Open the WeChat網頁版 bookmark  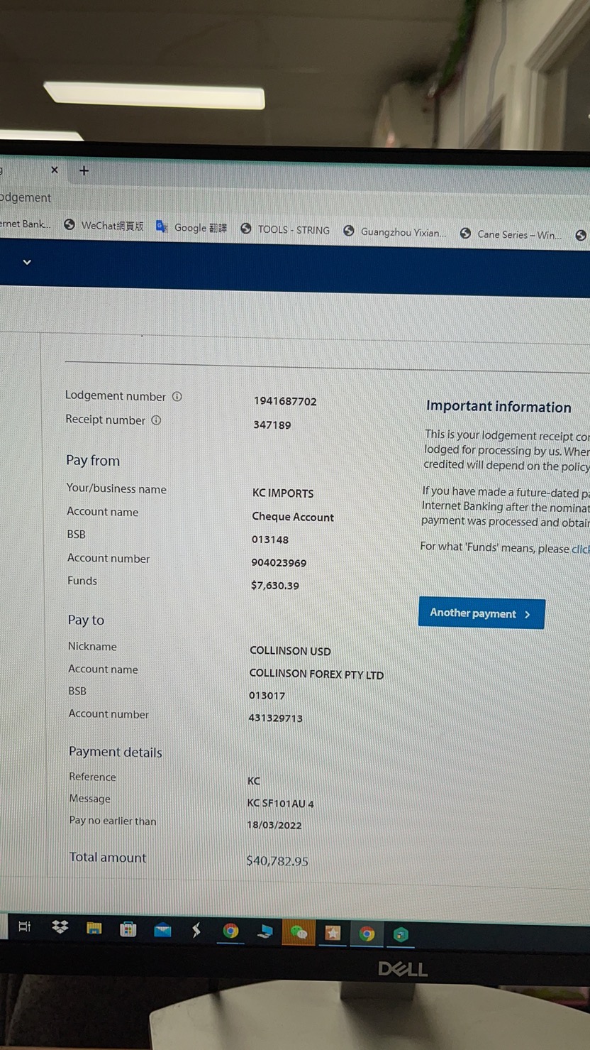coord(104,226)
